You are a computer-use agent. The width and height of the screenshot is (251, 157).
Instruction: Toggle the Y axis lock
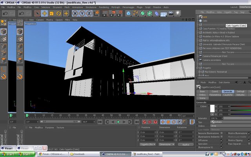coord(82,13)
